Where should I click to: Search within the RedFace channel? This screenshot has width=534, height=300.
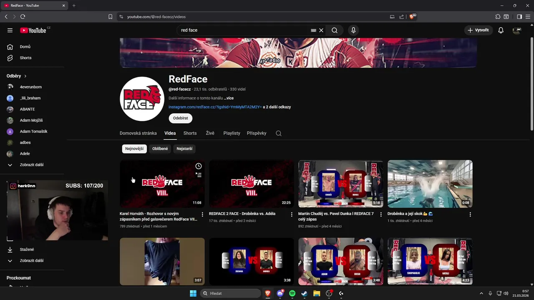pos(279,133)
